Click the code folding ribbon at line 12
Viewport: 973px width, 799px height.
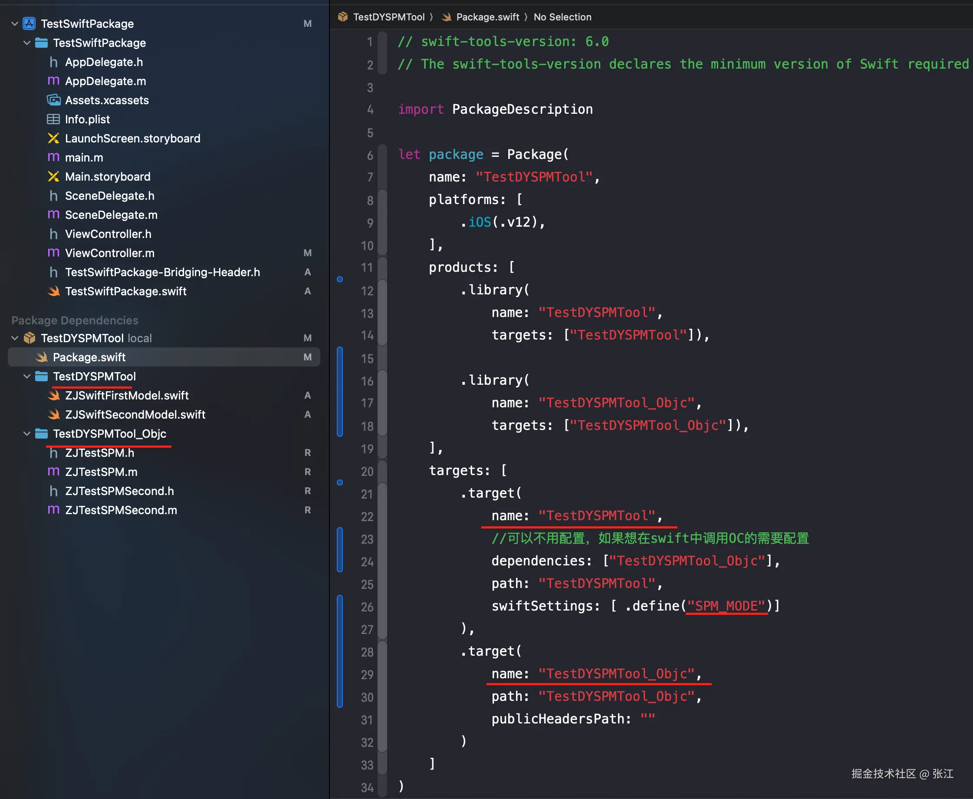pos(382,291)
